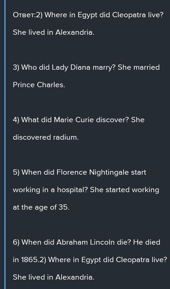Click the last 'She lived in Alexandria.' line
This screenshot has height=289, width=170.
tap(54, 277)
